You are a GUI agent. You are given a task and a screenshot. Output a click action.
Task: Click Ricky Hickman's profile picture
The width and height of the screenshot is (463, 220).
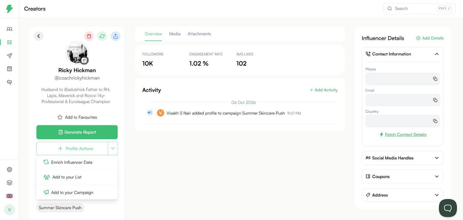pos(77,53)
